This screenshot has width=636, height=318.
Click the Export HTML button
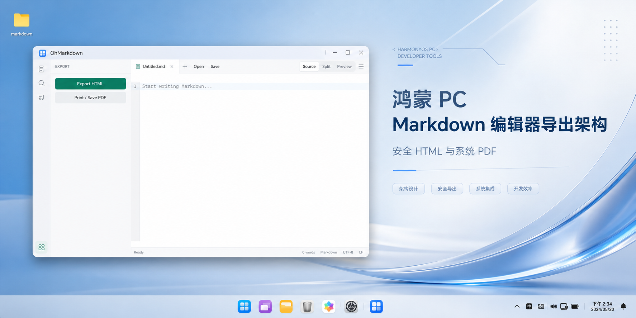coord(90,84)
